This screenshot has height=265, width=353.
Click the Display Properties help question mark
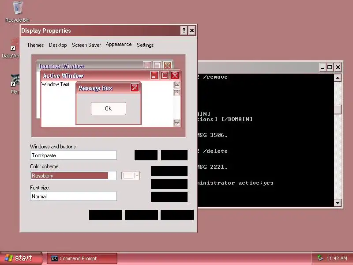(x=184, y=30)
